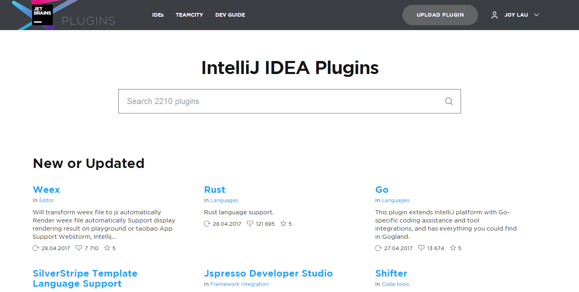Open the IDEs menu
The width and height of the screenshot is (579, 292).
click(158, 15)
